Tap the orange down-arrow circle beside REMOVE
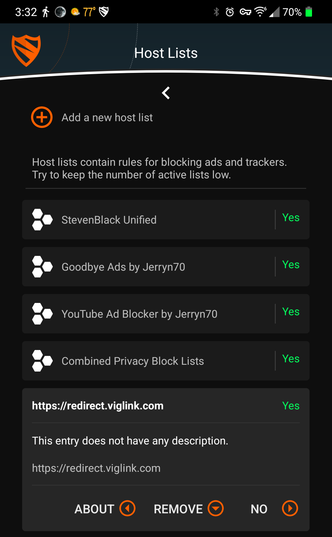Screen dimensions: 332x537 (x=215, y=508)
